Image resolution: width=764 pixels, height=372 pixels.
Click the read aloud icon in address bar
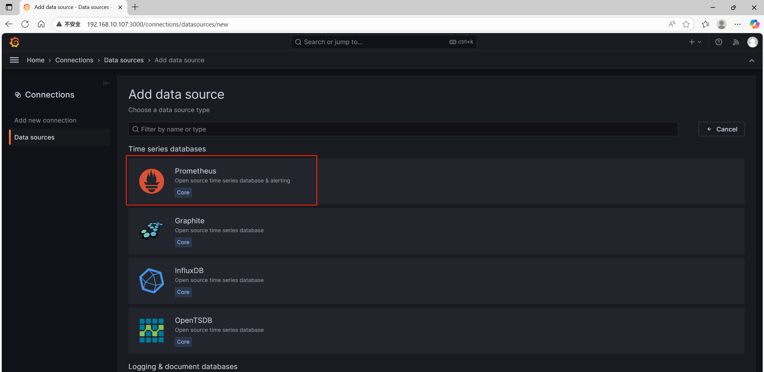click(x=672, y=24)
